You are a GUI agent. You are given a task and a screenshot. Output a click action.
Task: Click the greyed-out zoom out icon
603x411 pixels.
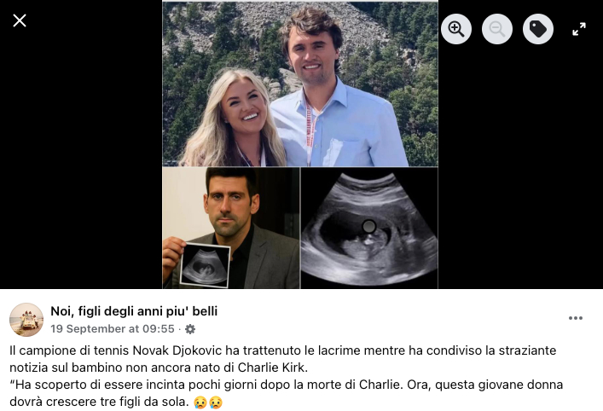pyautogui.click(x=497, y=29)
